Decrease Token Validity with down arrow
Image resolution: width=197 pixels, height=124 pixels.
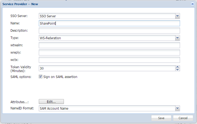tap(177, 70)
